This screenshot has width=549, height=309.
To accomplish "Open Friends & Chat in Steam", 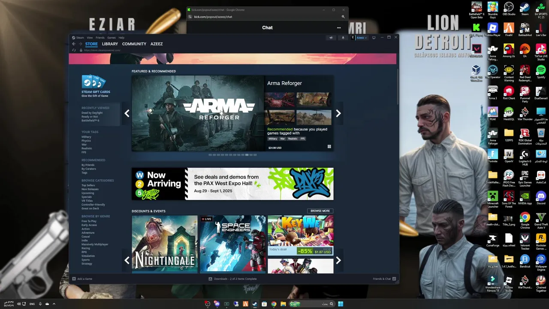I will [384, 279].
